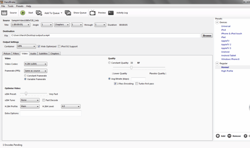Select the AppleTV 2 preset
Screen dimensions: 250x148
click(226, 45)
